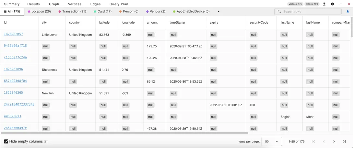The image size is (353, 148).
Task: Select the country column header
Action: 74,22
